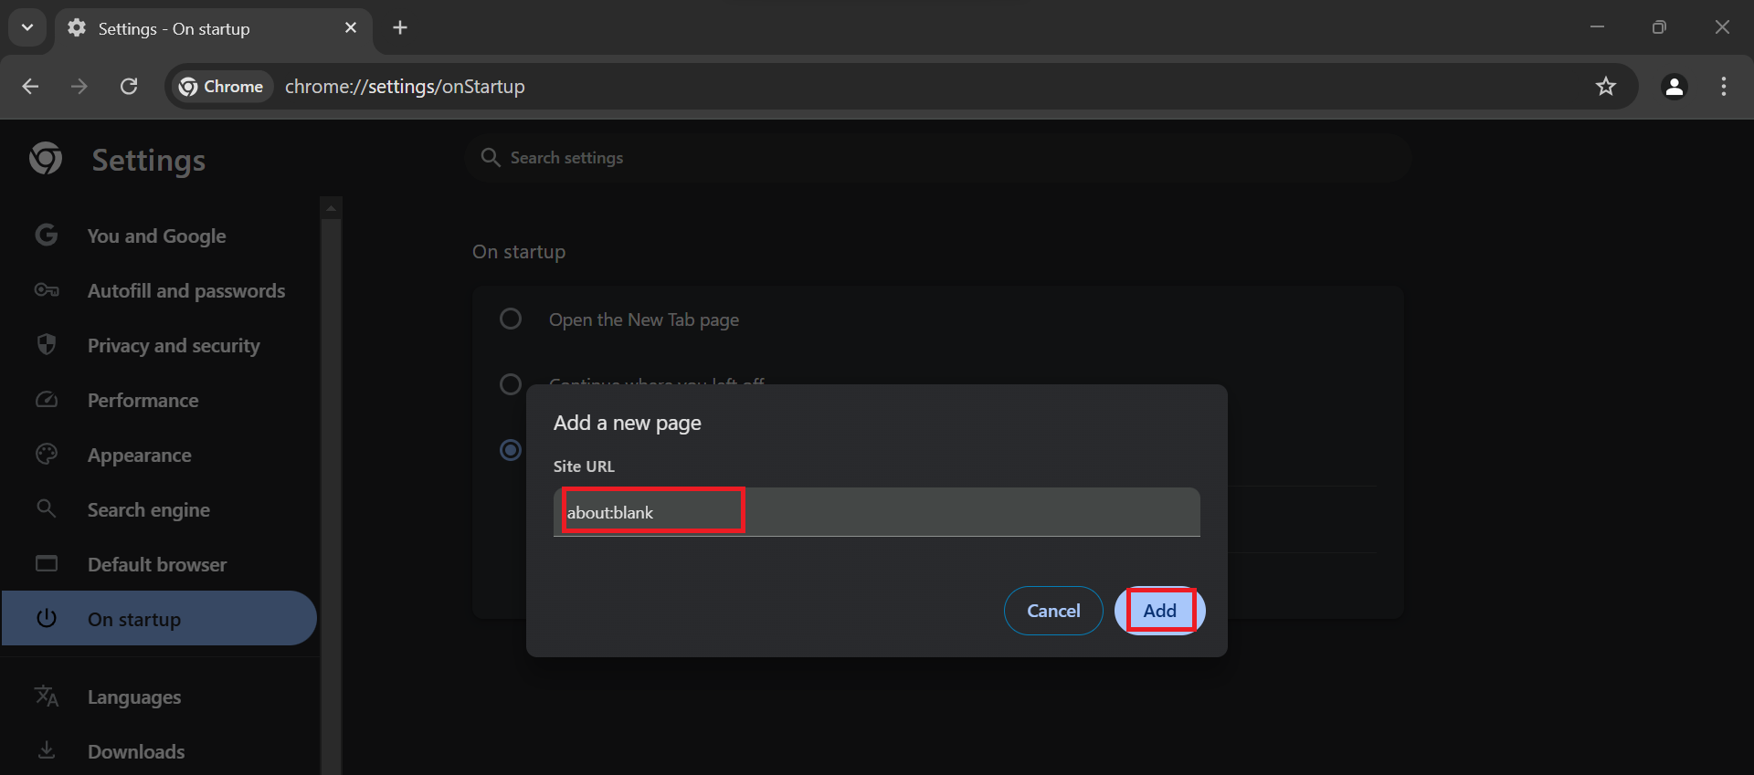1754x775 pixels.
Task: Focus the Search settings box
Action: (938, 158)
